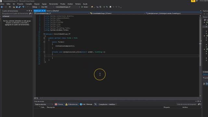The height and width of the screenshot is (117, 208).
Task: Click the toolbox search input field
Action: click(15, 14)
